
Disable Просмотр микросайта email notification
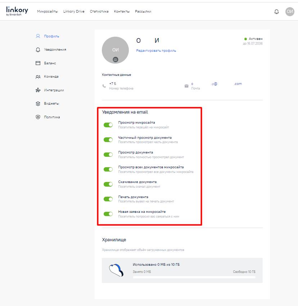(x=108, y=125)
